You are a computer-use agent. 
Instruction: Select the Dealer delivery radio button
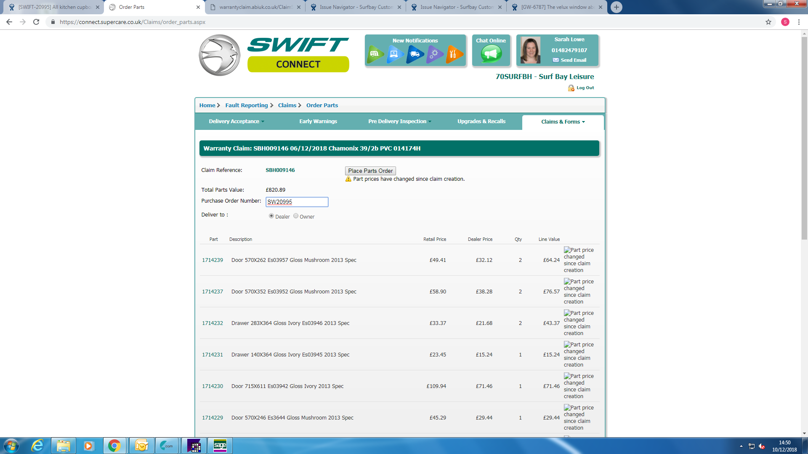[x=271, y=216]
